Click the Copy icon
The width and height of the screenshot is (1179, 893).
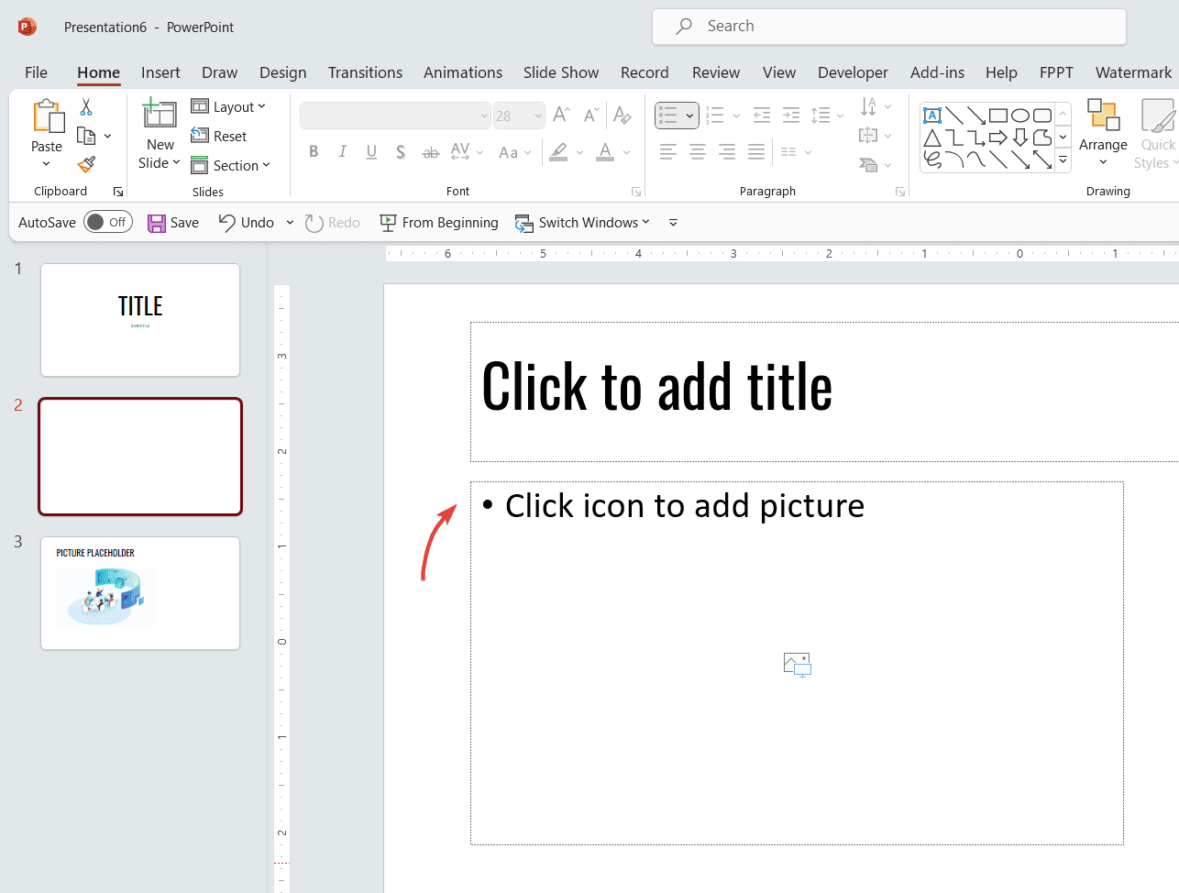point(88,136)
